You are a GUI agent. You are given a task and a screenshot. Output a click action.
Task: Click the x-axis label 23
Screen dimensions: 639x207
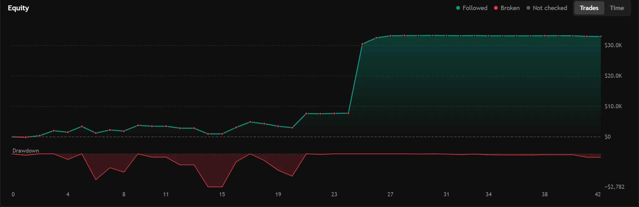click(x=334, y=194)
